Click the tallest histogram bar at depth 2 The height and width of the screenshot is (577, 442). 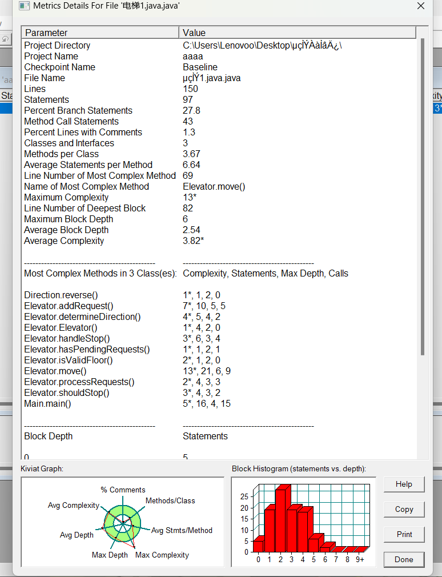click(x=282, y=519)
